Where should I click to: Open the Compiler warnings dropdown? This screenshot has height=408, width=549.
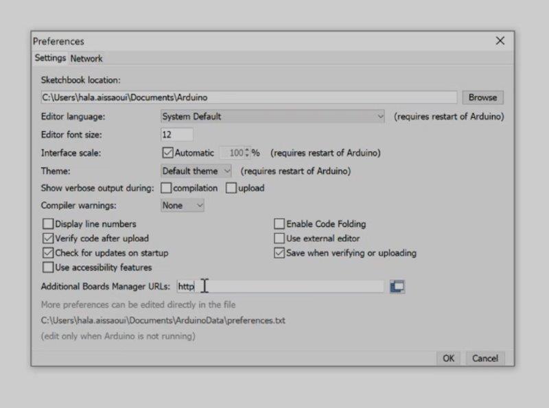[183, 206]
